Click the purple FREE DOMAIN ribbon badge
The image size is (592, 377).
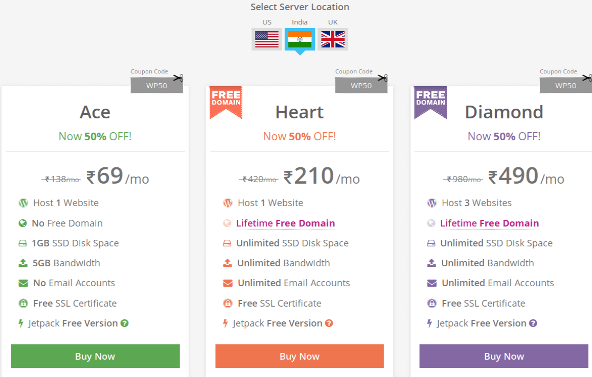(430, 103)
